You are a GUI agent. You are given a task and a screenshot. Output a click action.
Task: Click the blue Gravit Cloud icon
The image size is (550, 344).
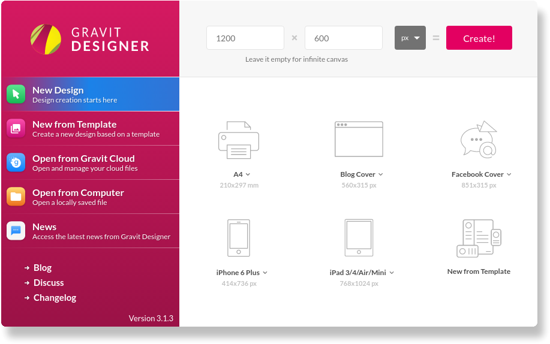(x=16, y=162)
